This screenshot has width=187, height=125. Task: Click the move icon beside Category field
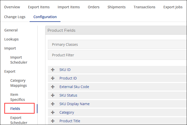tap(53, 112)
